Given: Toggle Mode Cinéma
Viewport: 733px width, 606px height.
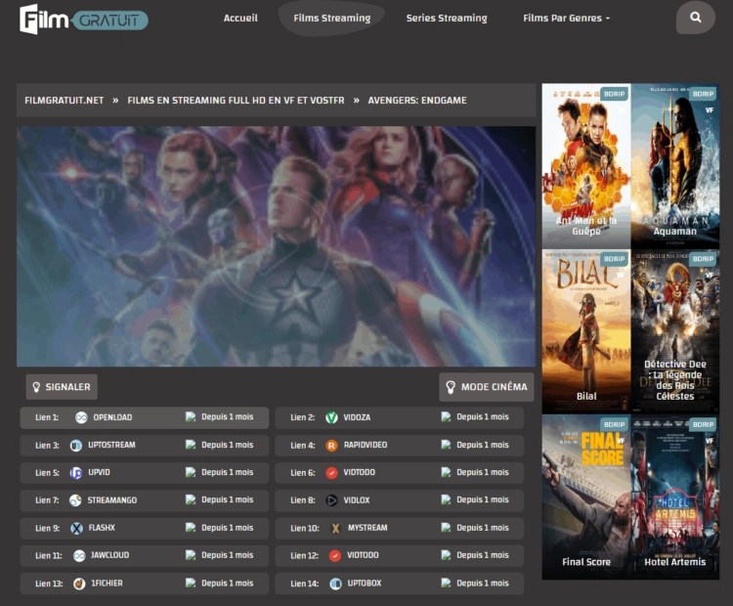Looking at the screenshot, I should click(x=486, y=387).
